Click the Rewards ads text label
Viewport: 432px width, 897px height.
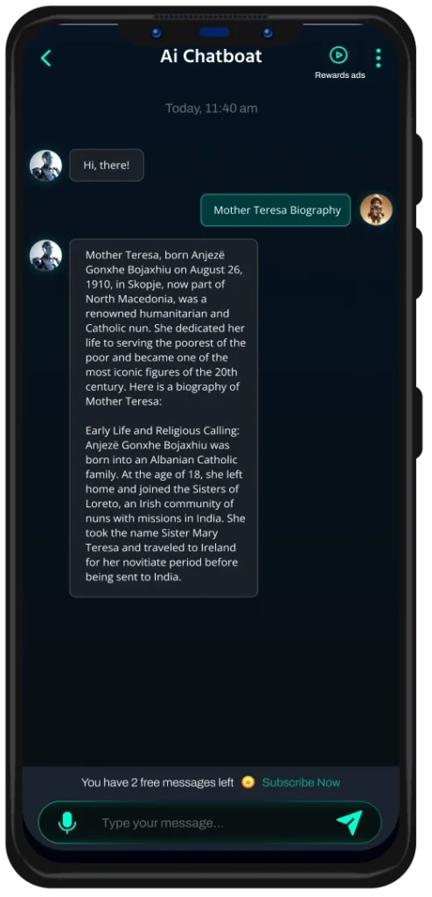339,75
